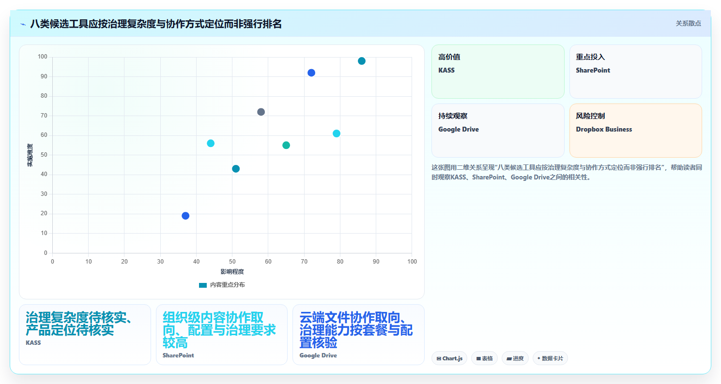Click the icon in the Chart.js chip
The height and width of the screenshot is (384, 721).
[x=439, y=359]
